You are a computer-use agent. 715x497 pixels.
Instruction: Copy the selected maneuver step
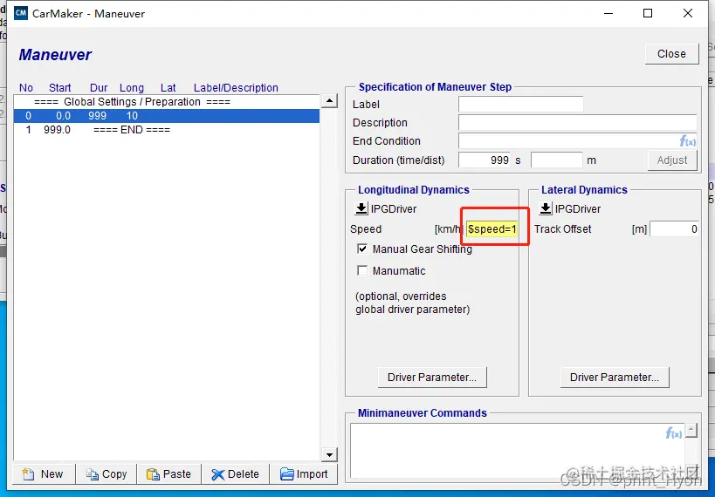coord(107,474)
